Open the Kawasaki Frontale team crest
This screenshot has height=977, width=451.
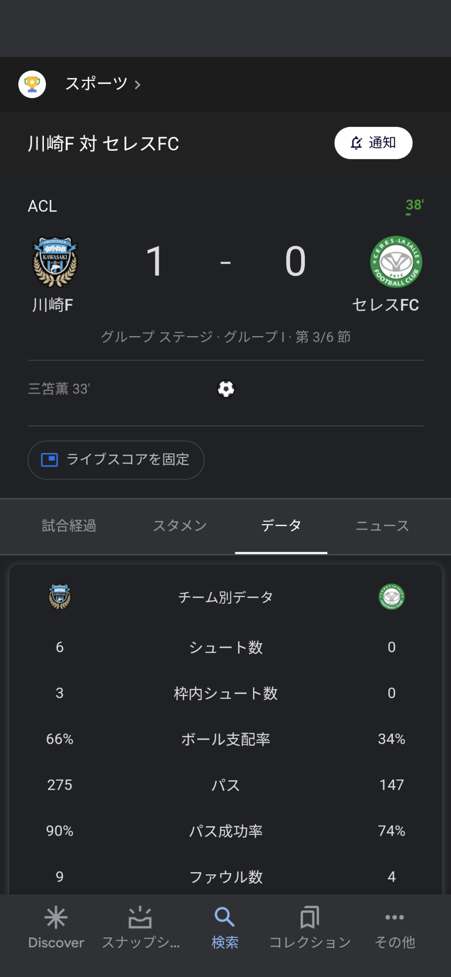pyautogui.click(x=55, y=262)
